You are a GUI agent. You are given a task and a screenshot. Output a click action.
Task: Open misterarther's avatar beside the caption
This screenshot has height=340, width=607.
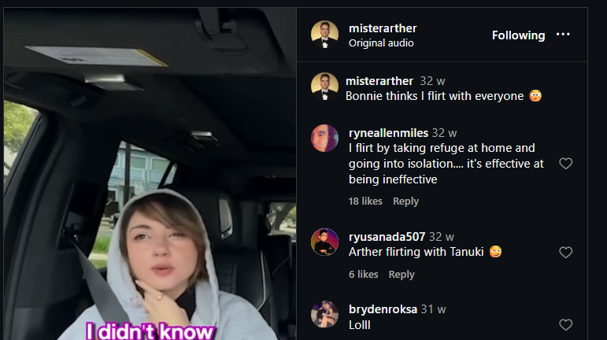pos(324,87)
